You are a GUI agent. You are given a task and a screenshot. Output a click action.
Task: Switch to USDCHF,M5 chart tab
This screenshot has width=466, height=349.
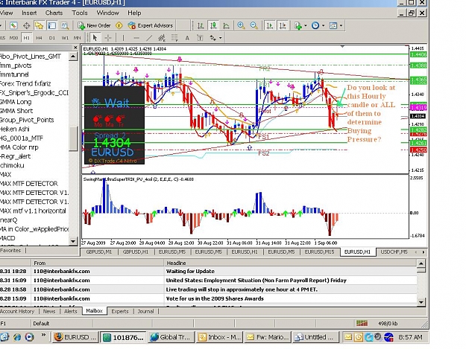[x=394, y=252]
